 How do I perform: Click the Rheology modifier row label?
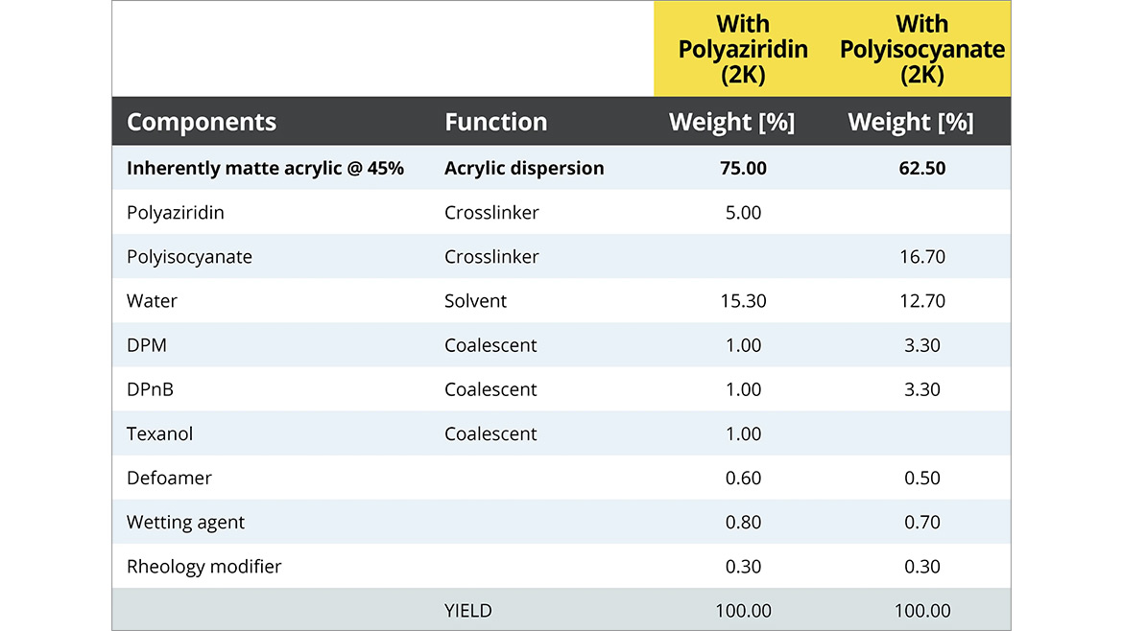tap(203, 567)
